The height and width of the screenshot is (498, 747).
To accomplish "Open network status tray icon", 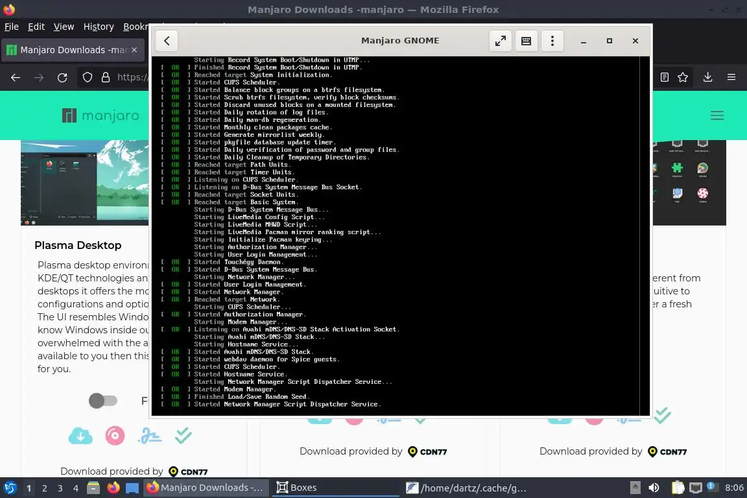I will click(696, 488).
